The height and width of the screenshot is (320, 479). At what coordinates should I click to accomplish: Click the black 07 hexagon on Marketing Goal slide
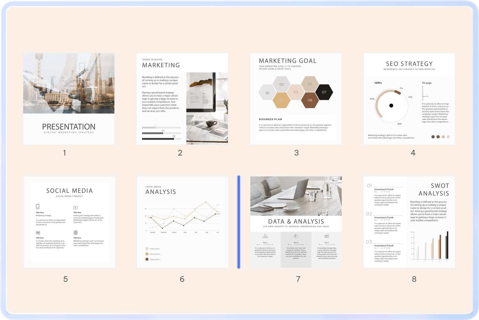(325, 92)
